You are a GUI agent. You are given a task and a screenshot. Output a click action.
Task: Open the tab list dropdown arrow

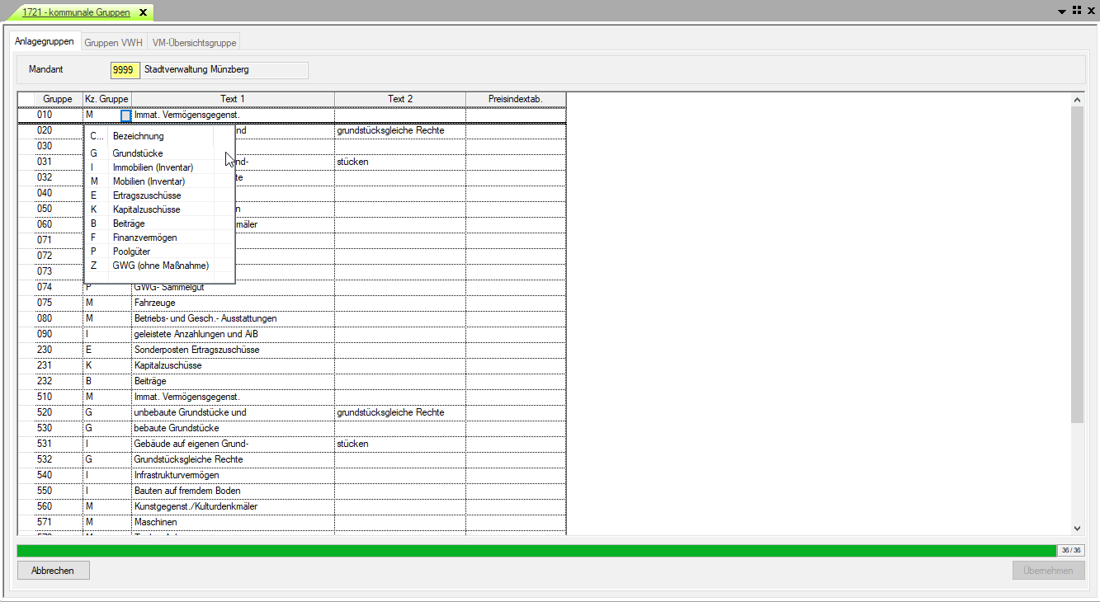click(1062, 11)
